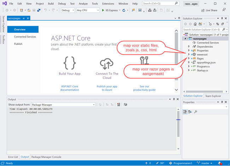Viewport: 230px width, 166px height.
Task: Open the IIS Express dropdown arrow
Action: tap(120, 10)
